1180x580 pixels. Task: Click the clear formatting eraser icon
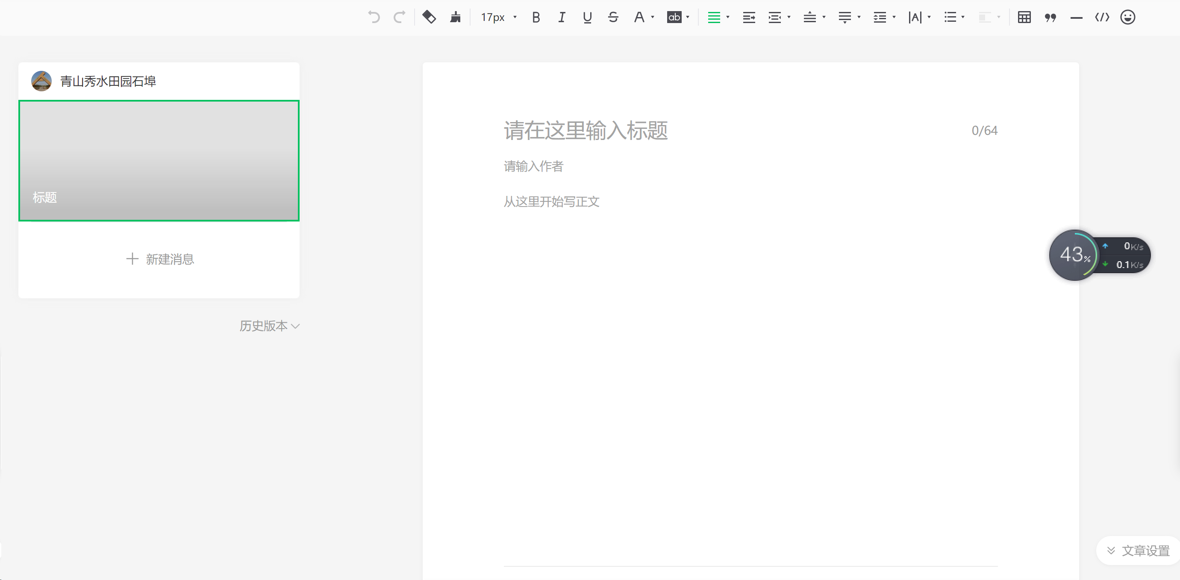[429, 17]
